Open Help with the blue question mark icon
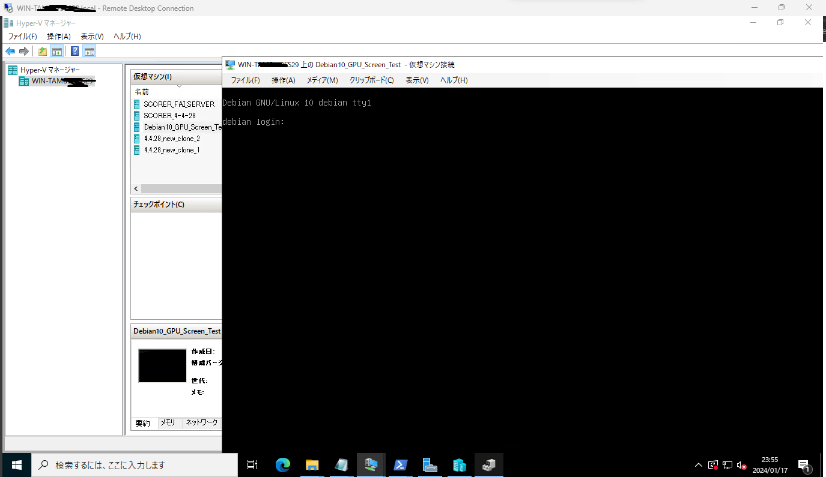Screen dimensions: 826x477 [x=75, y=52]
